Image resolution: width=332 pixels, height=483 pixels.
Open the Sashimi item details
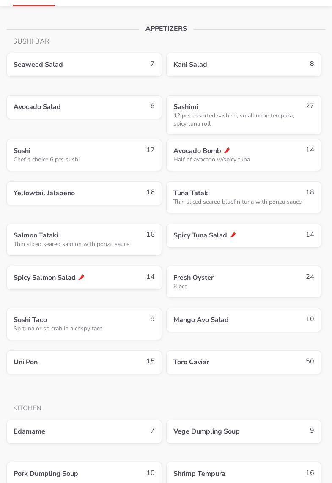244,115
